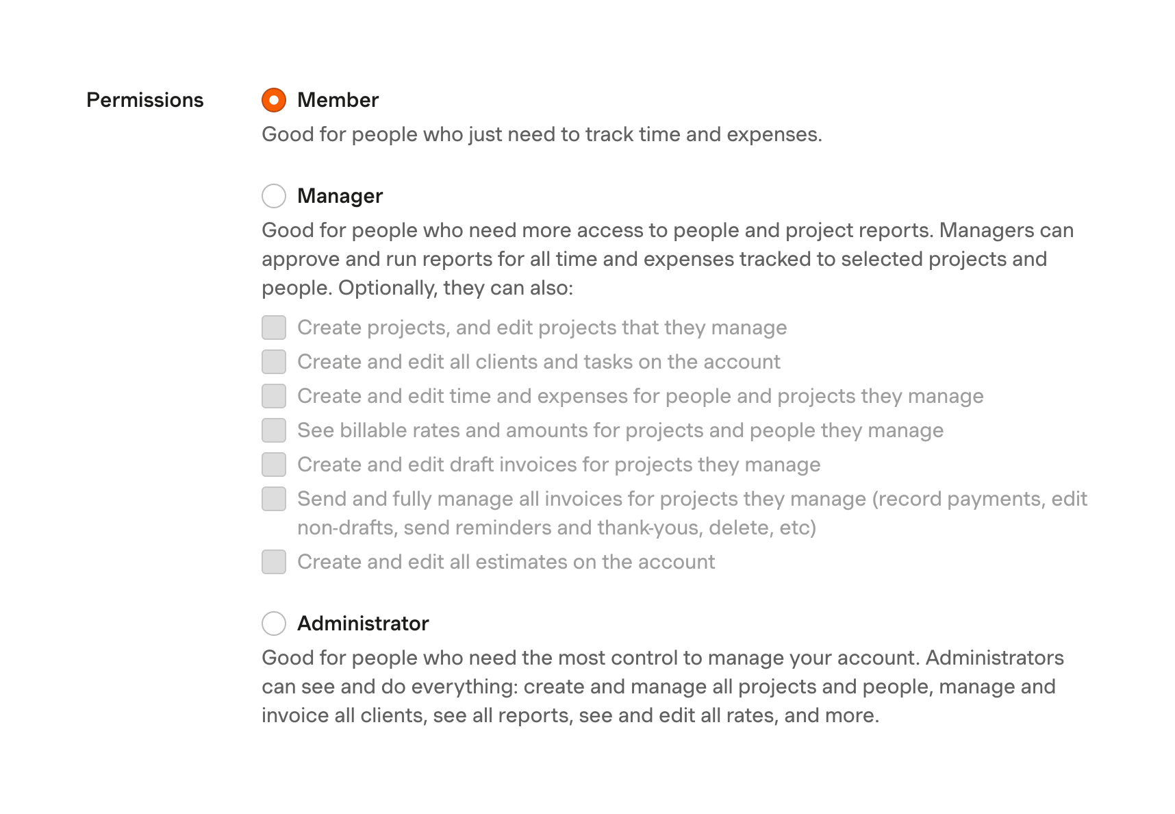Check 'Send and fully manage all invoices'
Viewport: 1175px width, 814px height.
pyautogui.click(x=273, y=499)
